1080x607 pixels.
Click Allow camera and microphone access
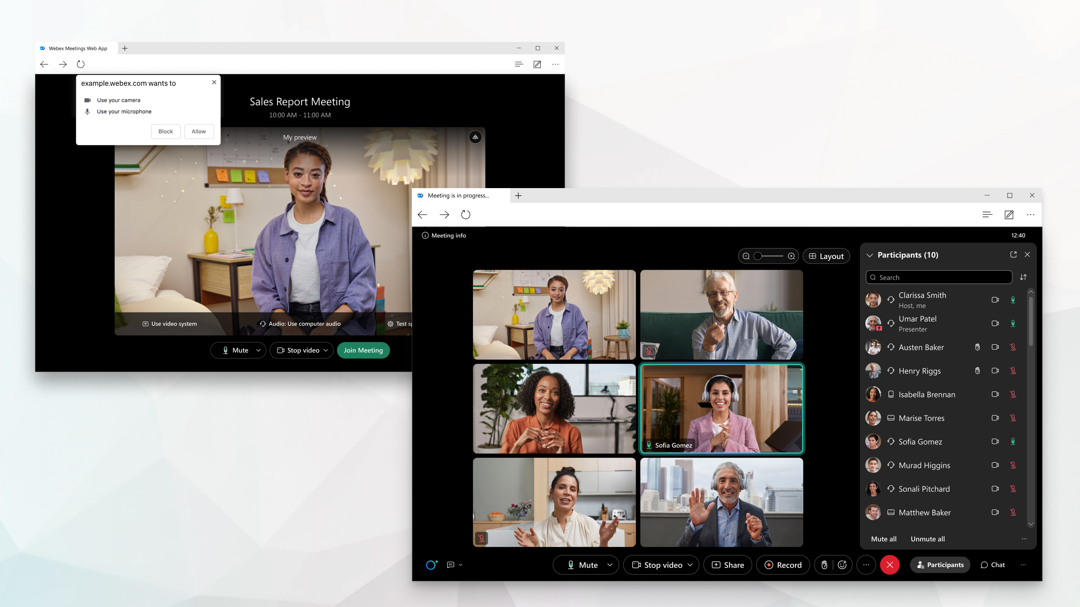(x=199, y=131)
